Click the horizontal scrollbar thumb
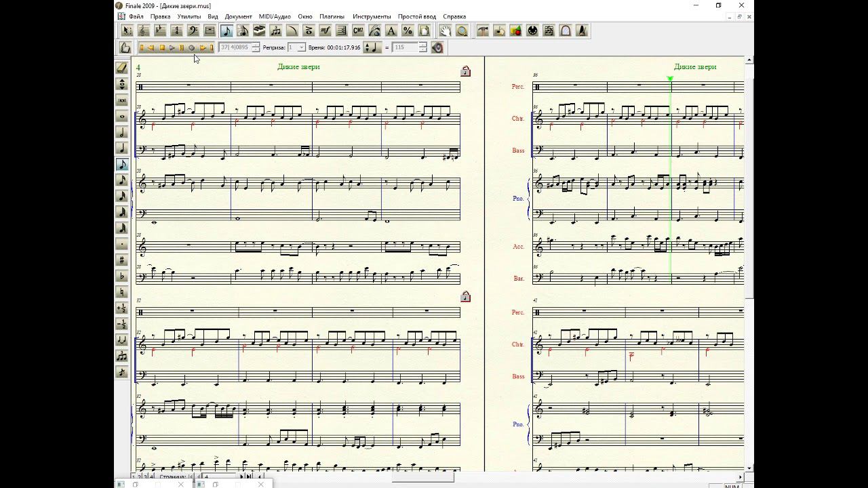Screen dimensions: 868x488 (423, 476)
